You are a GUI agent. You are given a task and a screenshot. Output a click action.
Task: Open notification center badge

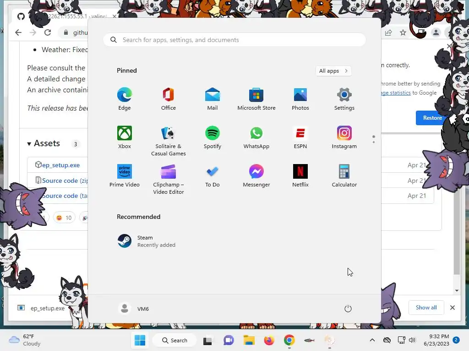tap(456, 340)
